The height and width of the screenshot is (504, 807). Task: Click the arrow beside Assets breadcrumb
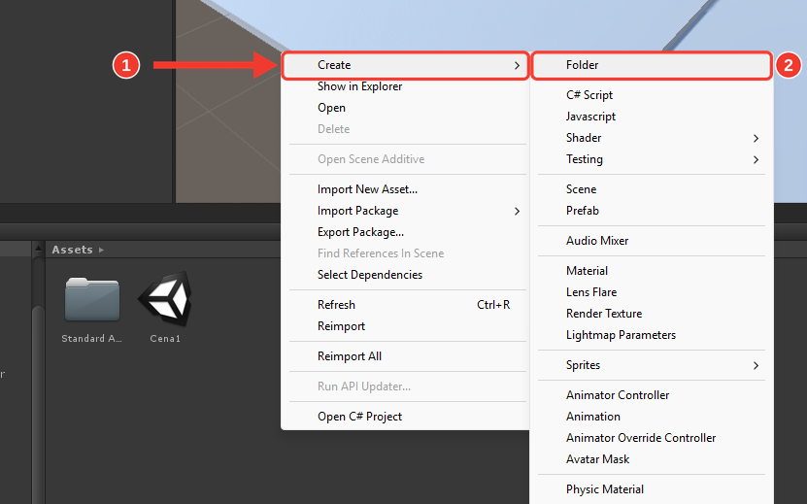101,251
